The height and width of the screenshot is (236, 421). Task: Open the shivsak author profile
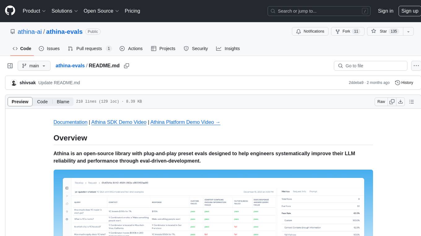[x=28, y=83]
